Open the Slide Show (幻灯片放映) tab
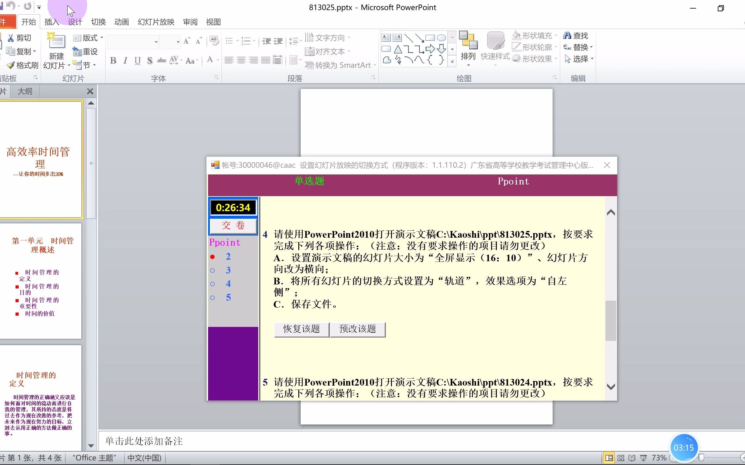Viewport: 745px width, 465px height. [x=156, y=22]
